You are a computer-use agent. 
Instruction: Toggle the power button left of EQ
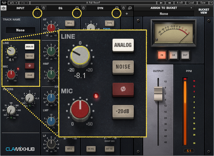(43, 8)
